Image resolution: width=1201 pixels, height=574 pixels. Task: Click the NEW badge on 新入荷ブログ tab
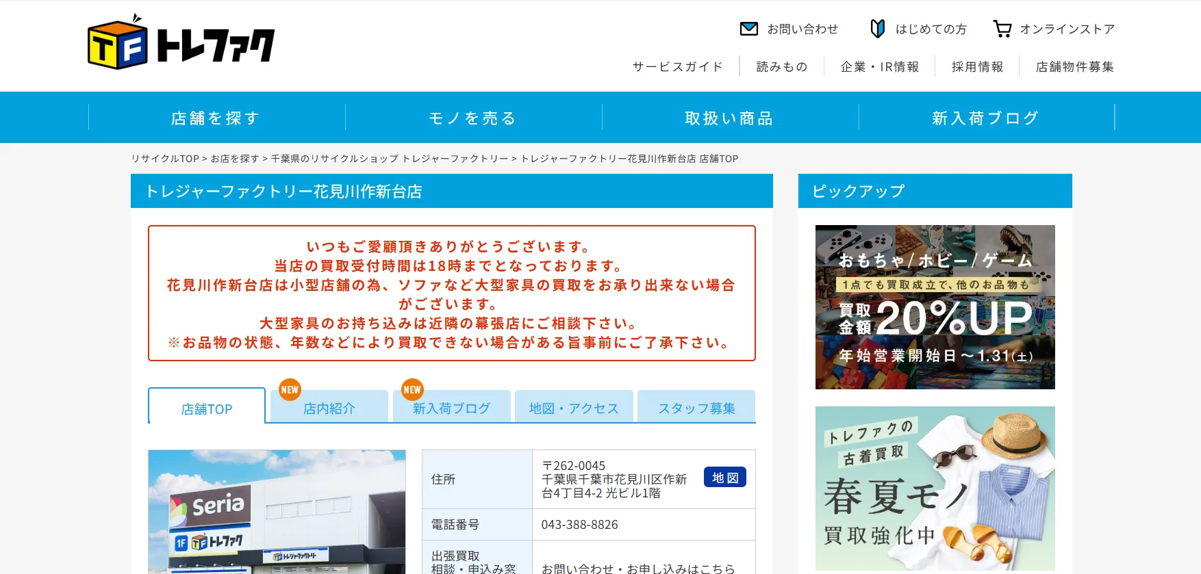click(x=412, y=389)
